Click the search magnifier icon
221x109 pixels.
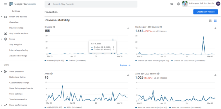[x=49, y=4]
